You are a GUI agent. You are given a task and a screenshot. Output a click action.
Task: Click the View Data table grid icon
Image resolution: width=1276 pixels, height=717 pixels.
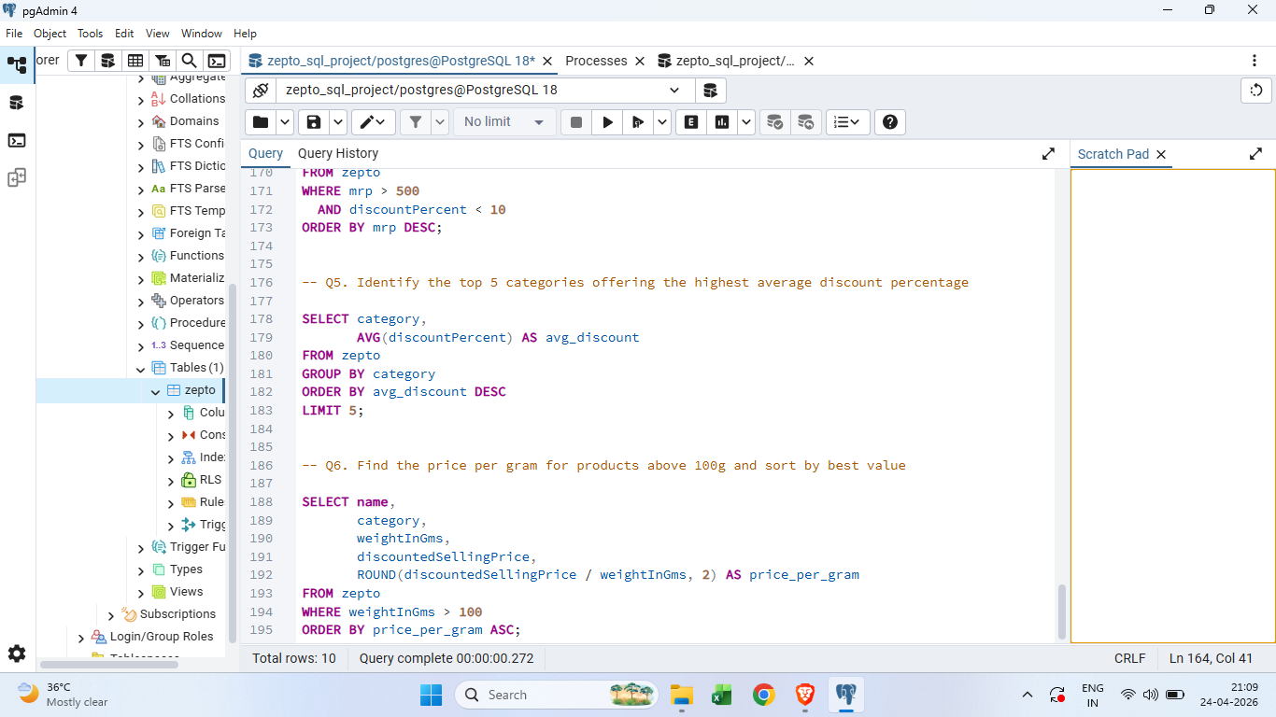click(x=135, y=61)
